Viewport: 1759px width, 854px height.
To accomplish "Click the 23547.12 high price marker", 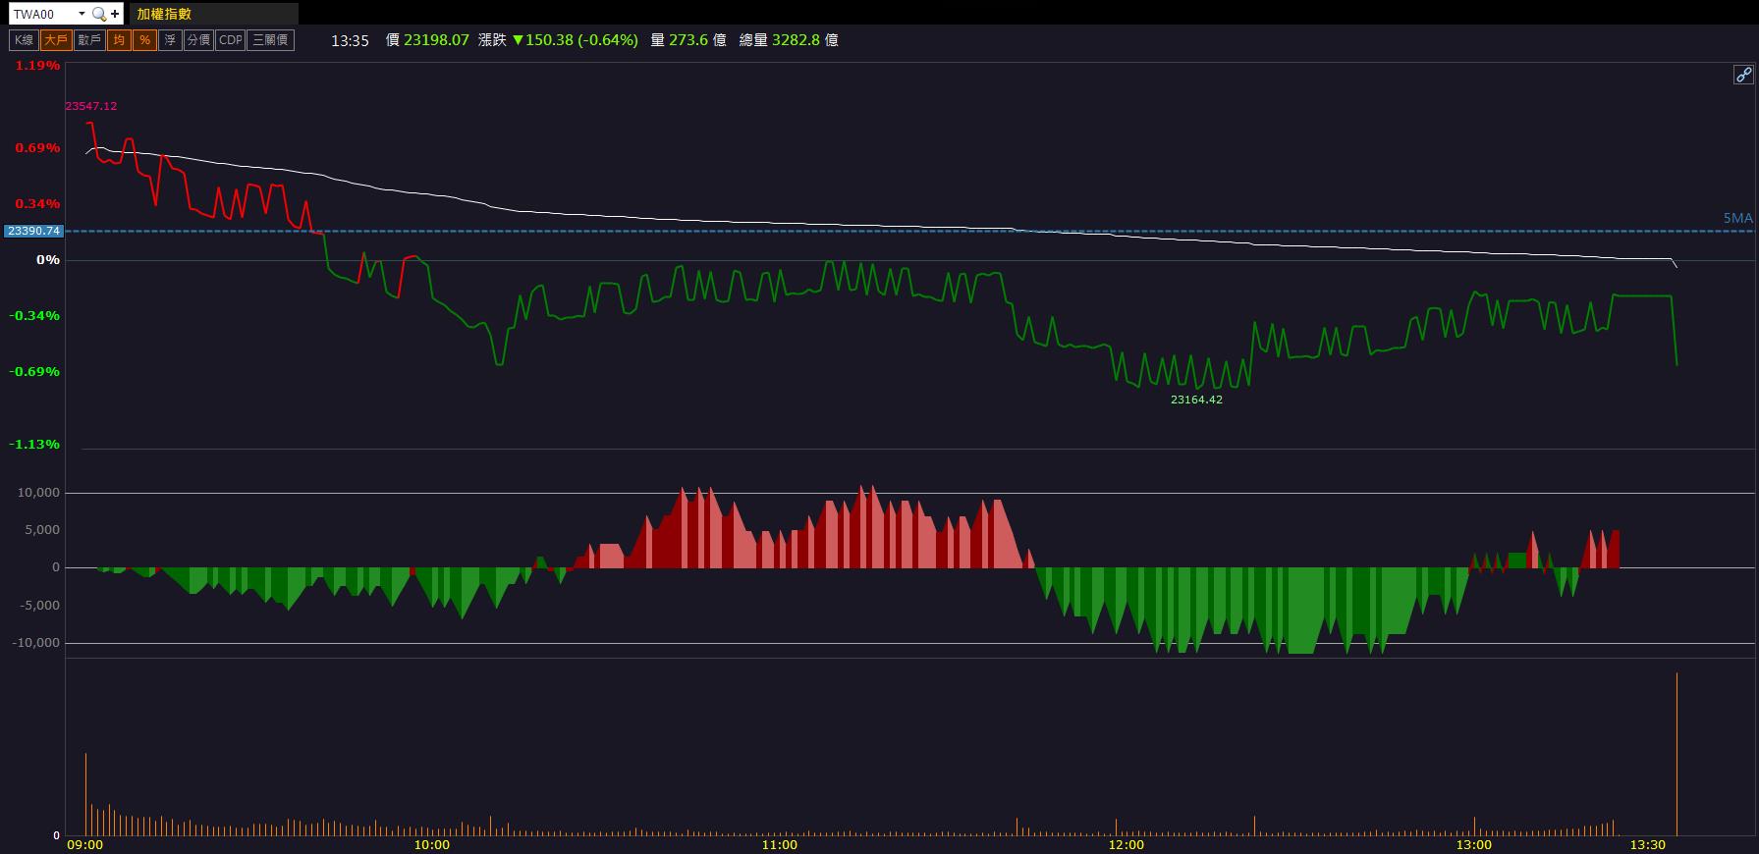I will [91, 106].
